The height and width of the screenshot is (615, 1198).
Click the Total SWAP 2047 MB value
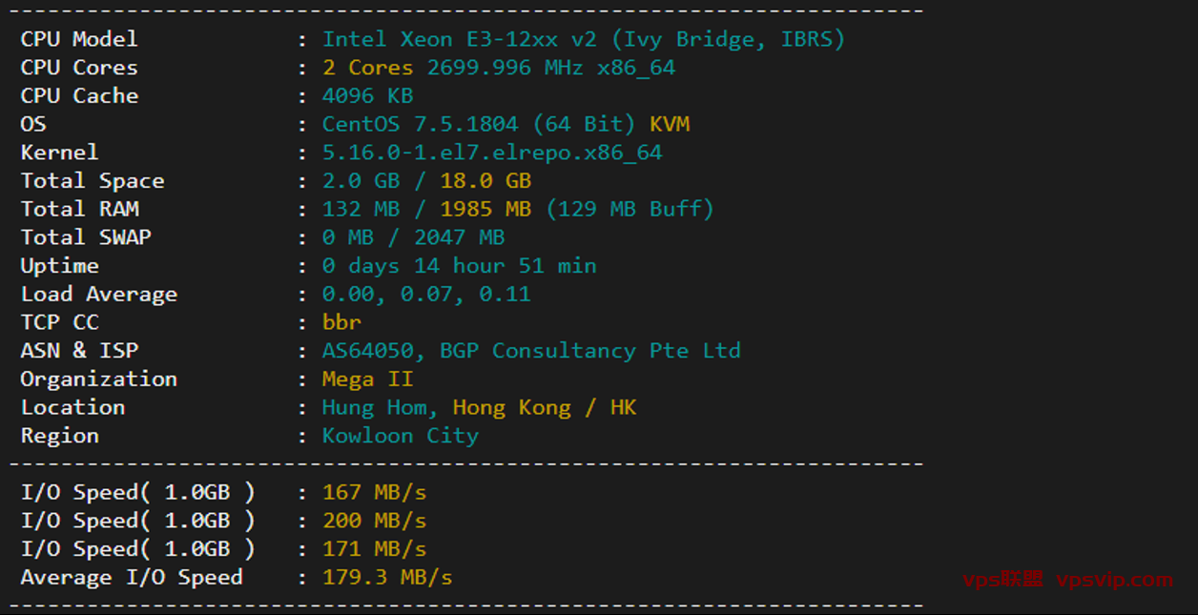click(459, 237)
